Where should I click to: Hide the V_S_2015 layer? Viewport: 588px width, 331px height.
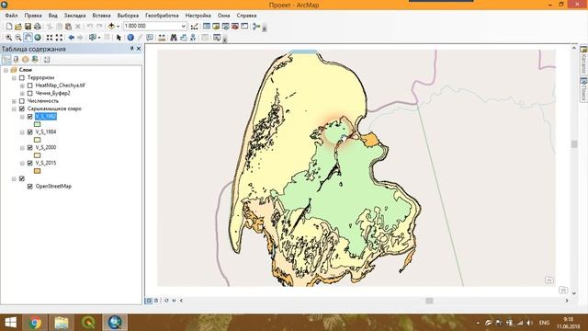click(30, 163)
